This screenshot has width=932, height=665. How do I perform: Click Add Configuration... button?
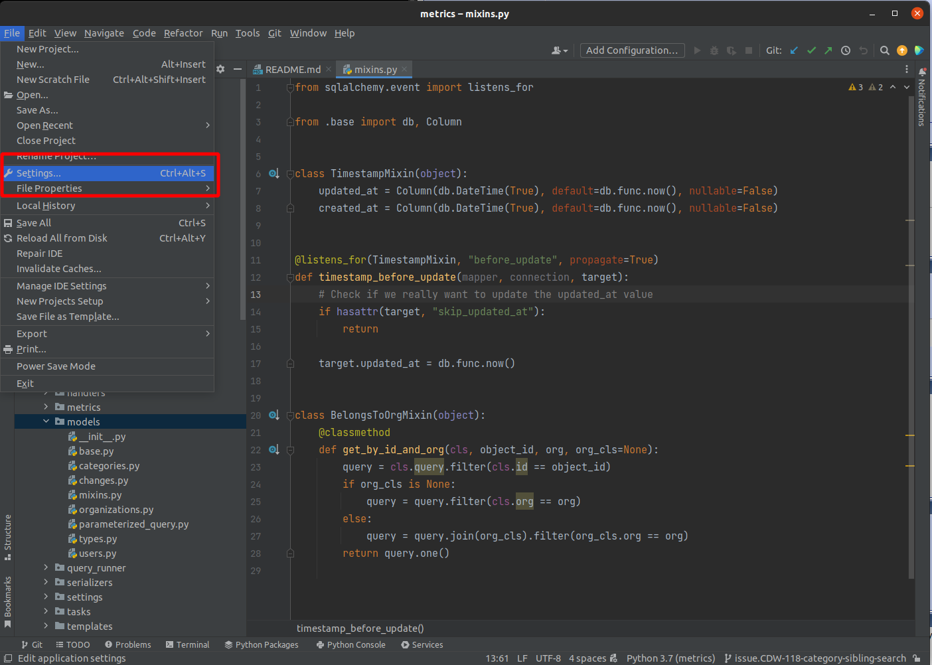pyautogui.click(x=632, y=50)
